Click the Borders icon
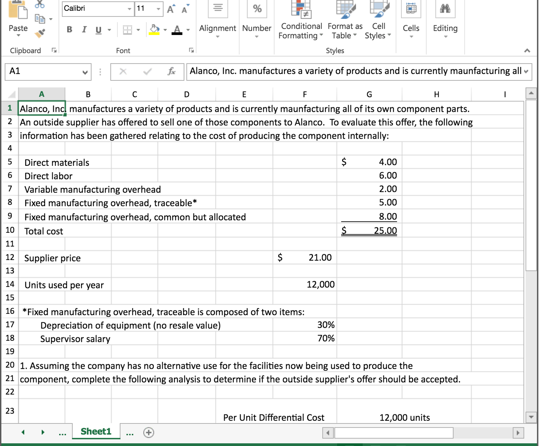 [128, 30]
